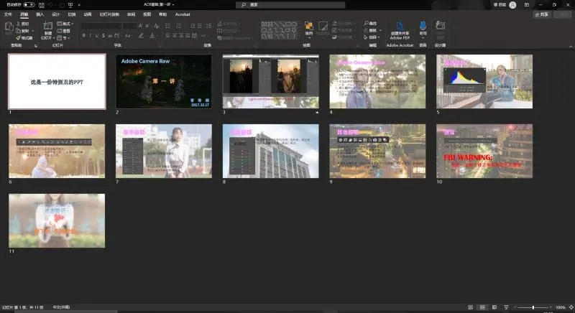Open the Section (节) dropdown
The height and width of the screenshot is (313, 575).
(x=63, y=38)
